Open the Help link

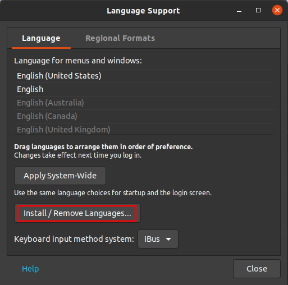[x=30, y=269]
